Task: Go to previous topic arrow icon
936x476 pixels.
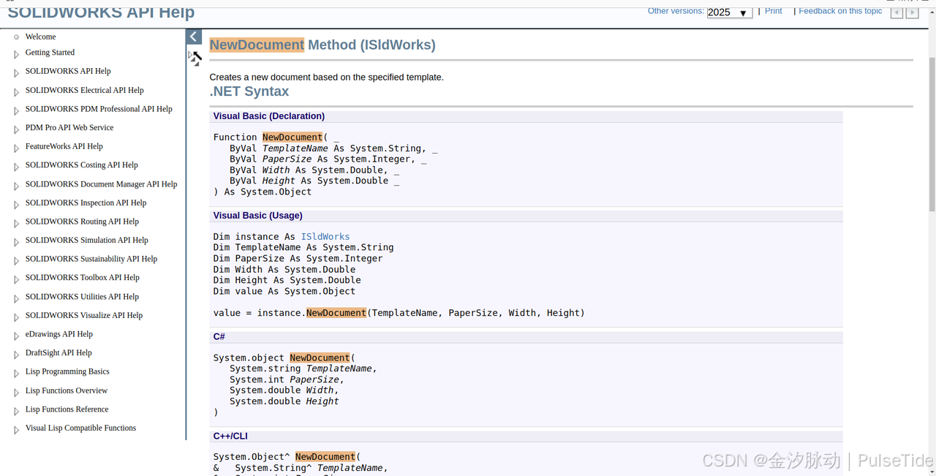Action: 897,12
